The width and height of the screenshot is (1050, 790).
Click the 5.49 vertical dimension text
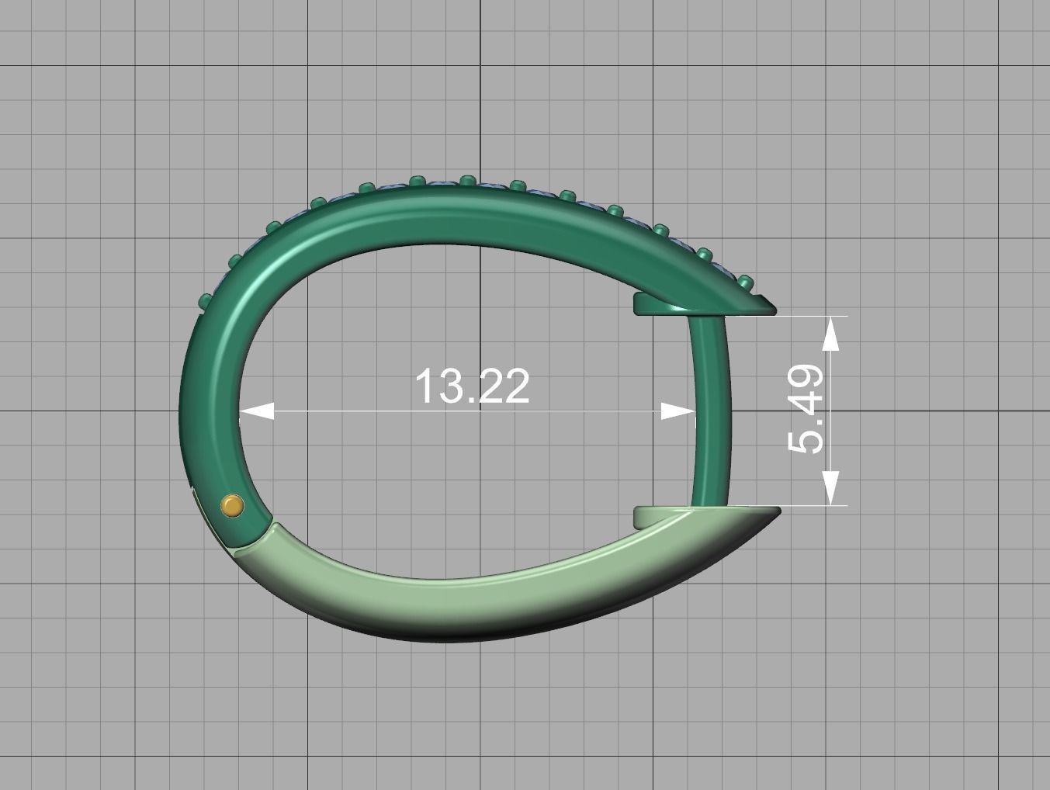tap(805, 409)
